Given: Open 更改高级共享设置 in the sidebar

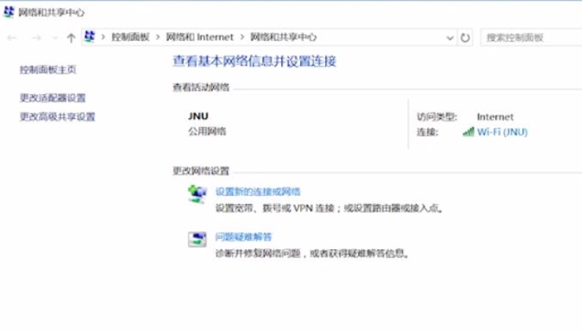Looking at the screenshot, I should [57, 117].
